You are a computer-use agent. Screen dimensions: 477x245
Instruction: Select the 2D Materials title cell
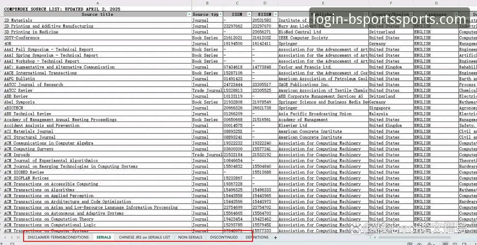18,20
